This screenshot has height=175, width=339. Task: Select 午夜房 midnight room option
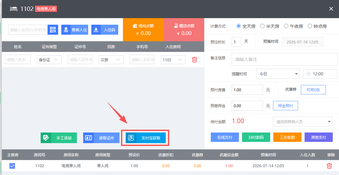tap(293, 26)
